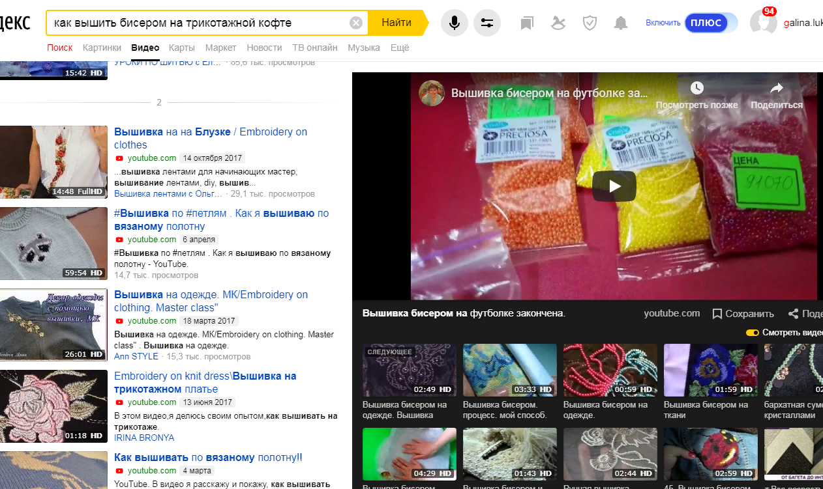
Task: Open Embroidery on knit dress result link
Action: tap(205, 382)
